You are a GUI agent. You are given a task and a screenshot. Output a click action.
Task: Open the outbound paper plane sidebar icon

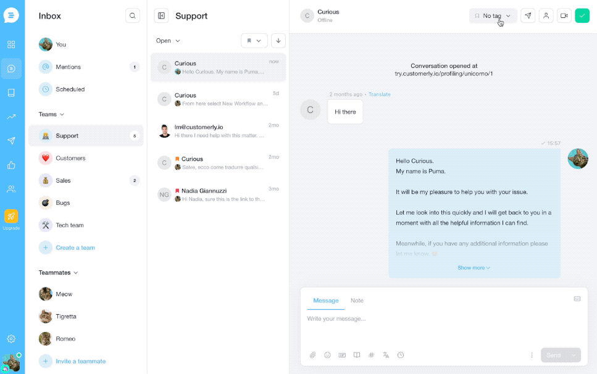coord(11,141)
